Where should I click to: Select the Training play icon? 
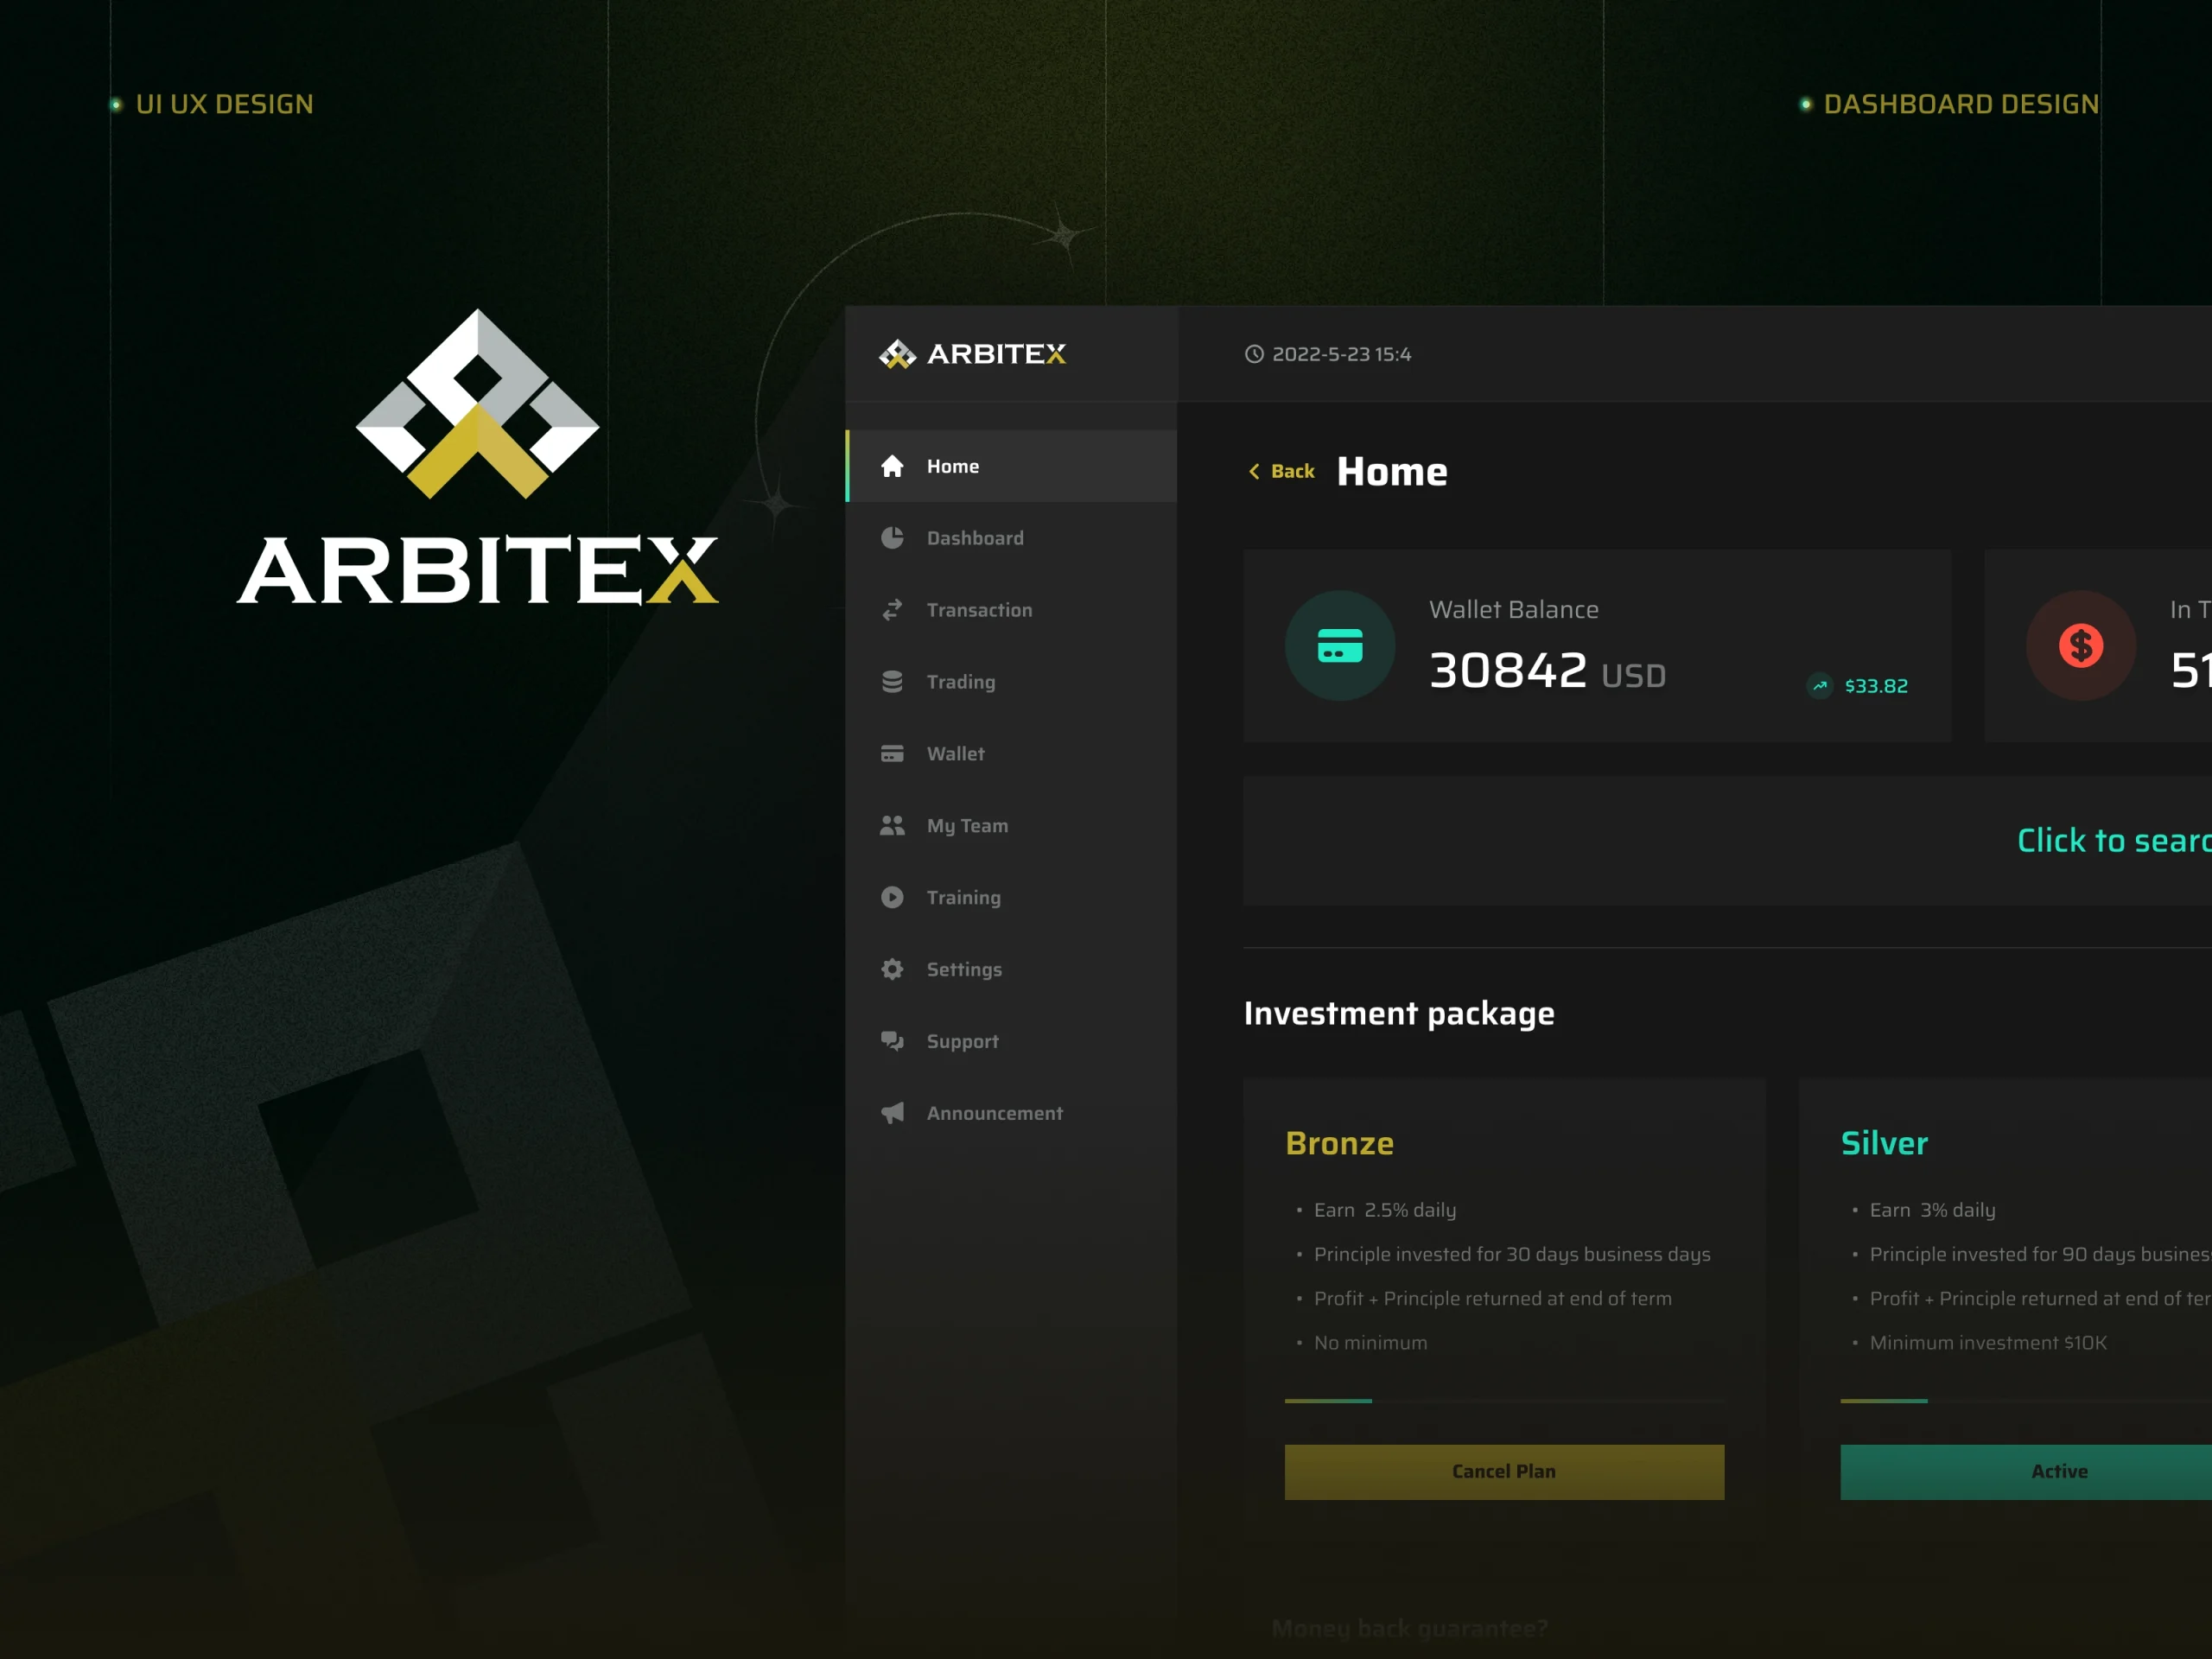click(893, 897)
